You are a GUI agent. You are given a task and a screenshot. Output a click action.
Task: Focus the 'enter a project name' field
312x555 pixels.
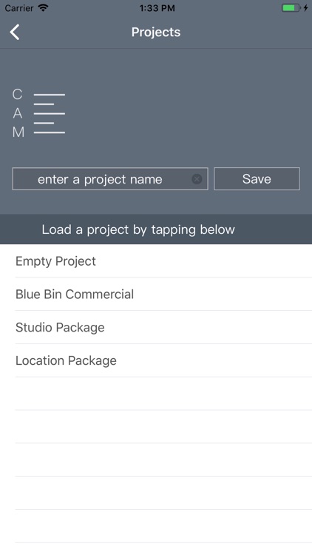[x=110, y=179]
